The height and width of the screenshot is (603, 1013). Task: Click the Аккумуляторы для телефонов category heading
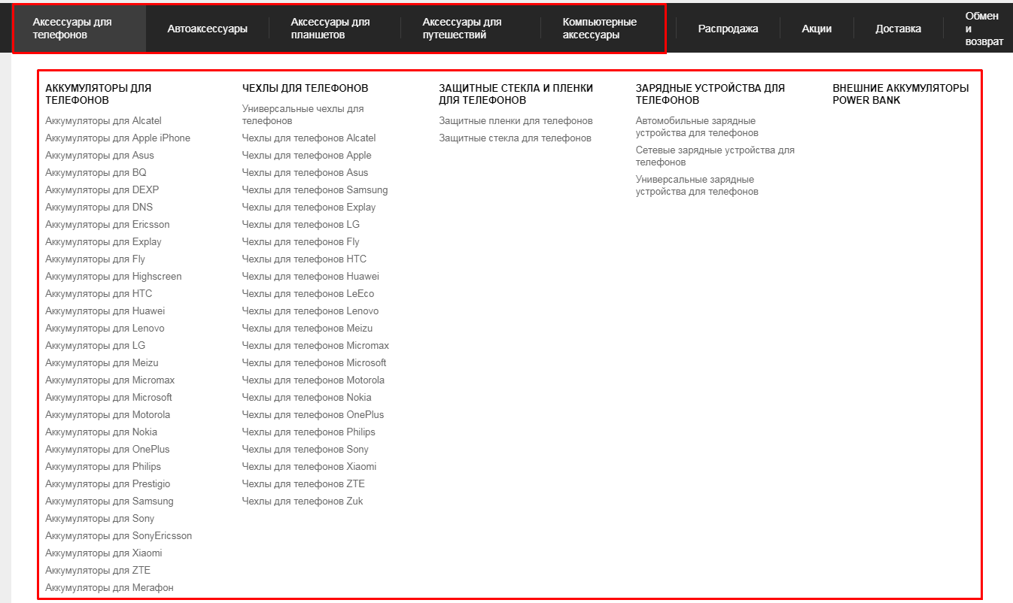99,94
